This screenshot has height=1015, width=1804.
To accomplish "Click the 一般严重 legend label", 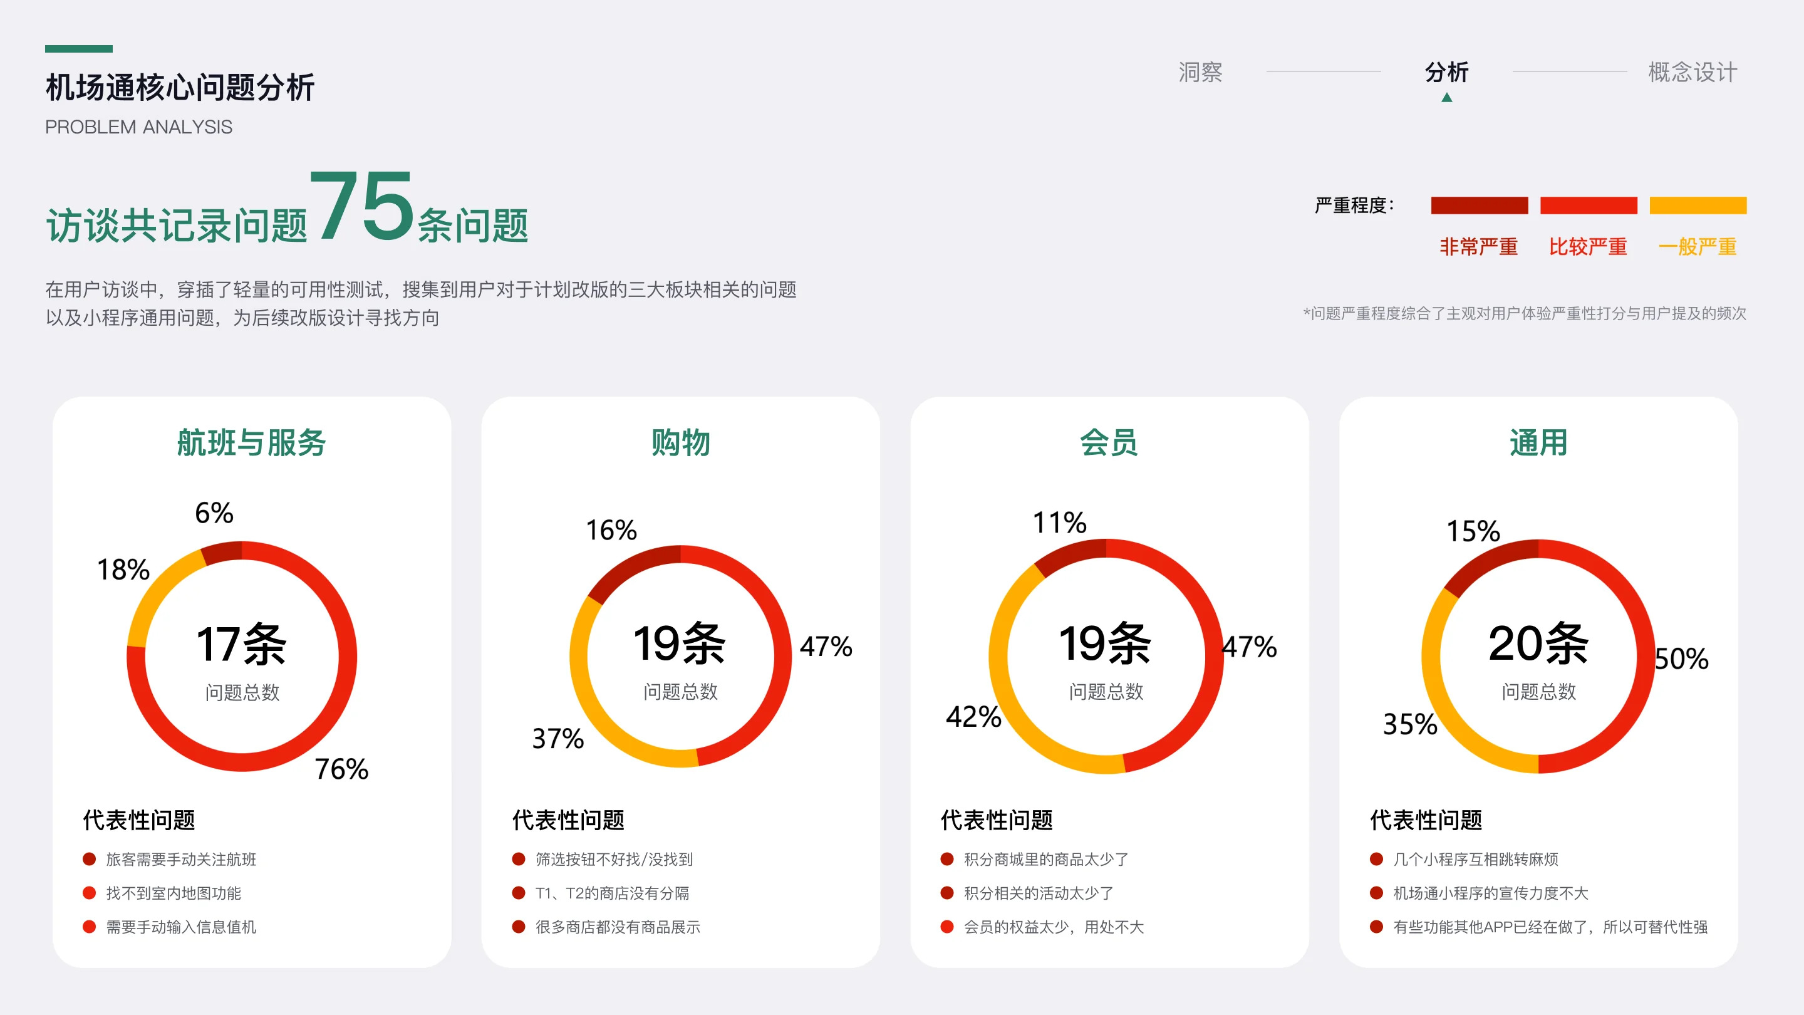I will click(x=1698, y=247).
